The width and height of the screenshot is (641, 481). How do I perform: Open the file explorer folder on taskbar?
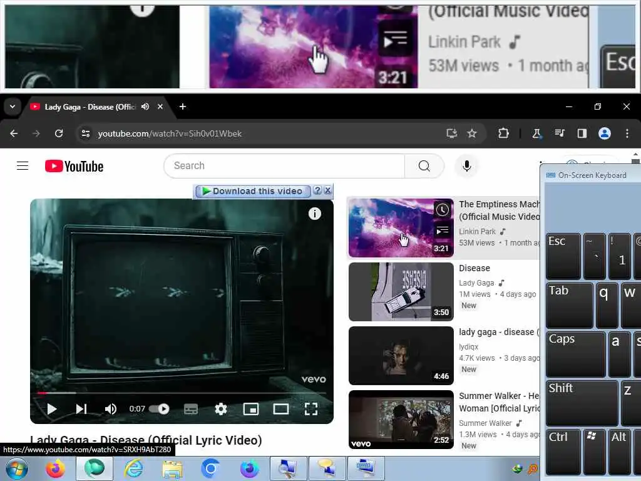172,468
